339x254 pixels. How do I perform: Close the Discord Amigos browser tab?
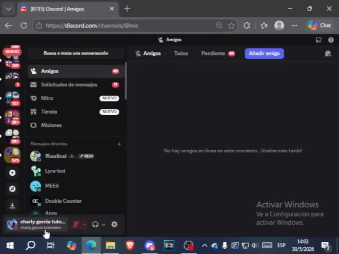(112, 8)
